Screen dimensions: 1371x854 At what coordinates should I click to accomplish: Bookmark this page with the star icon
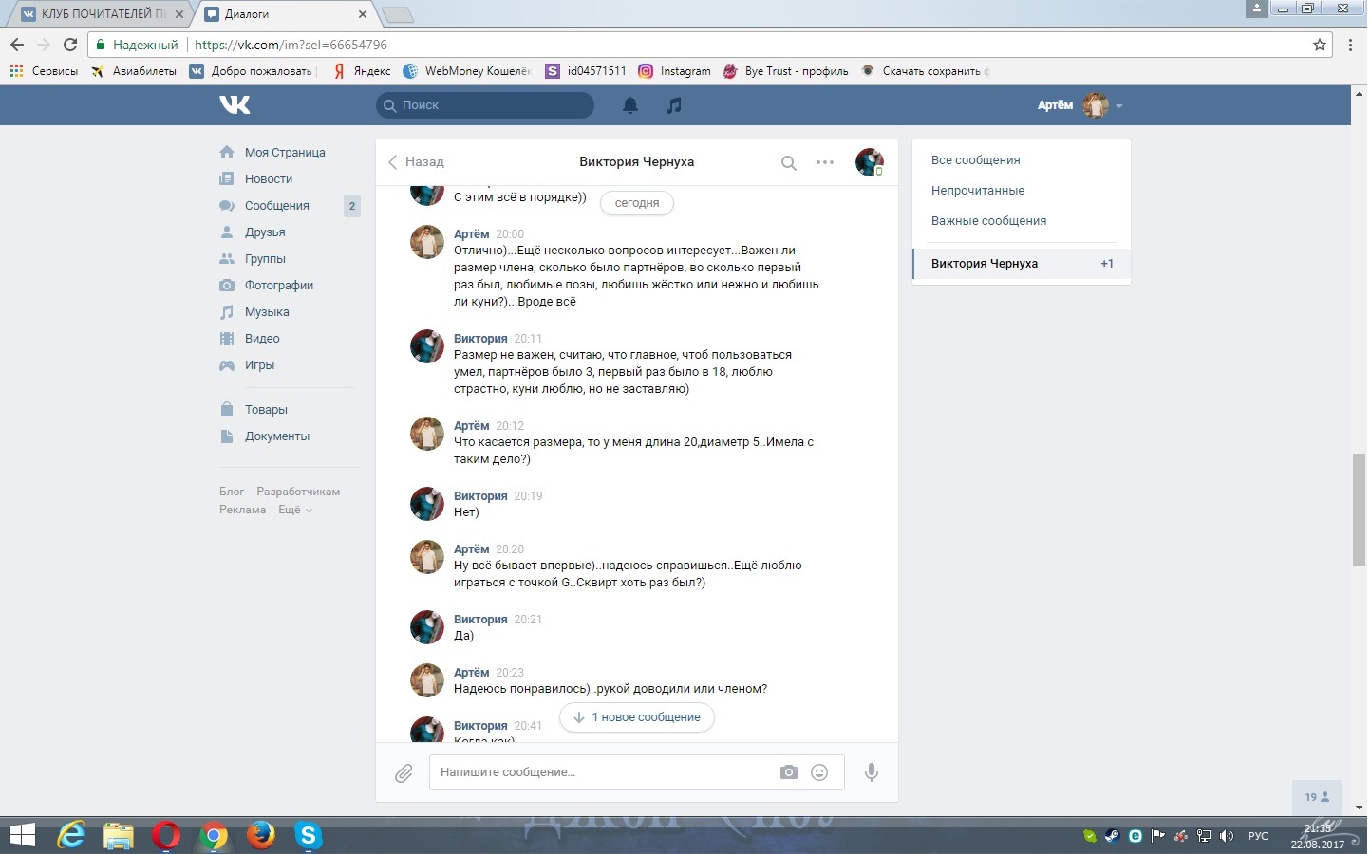pos(1320,45)
